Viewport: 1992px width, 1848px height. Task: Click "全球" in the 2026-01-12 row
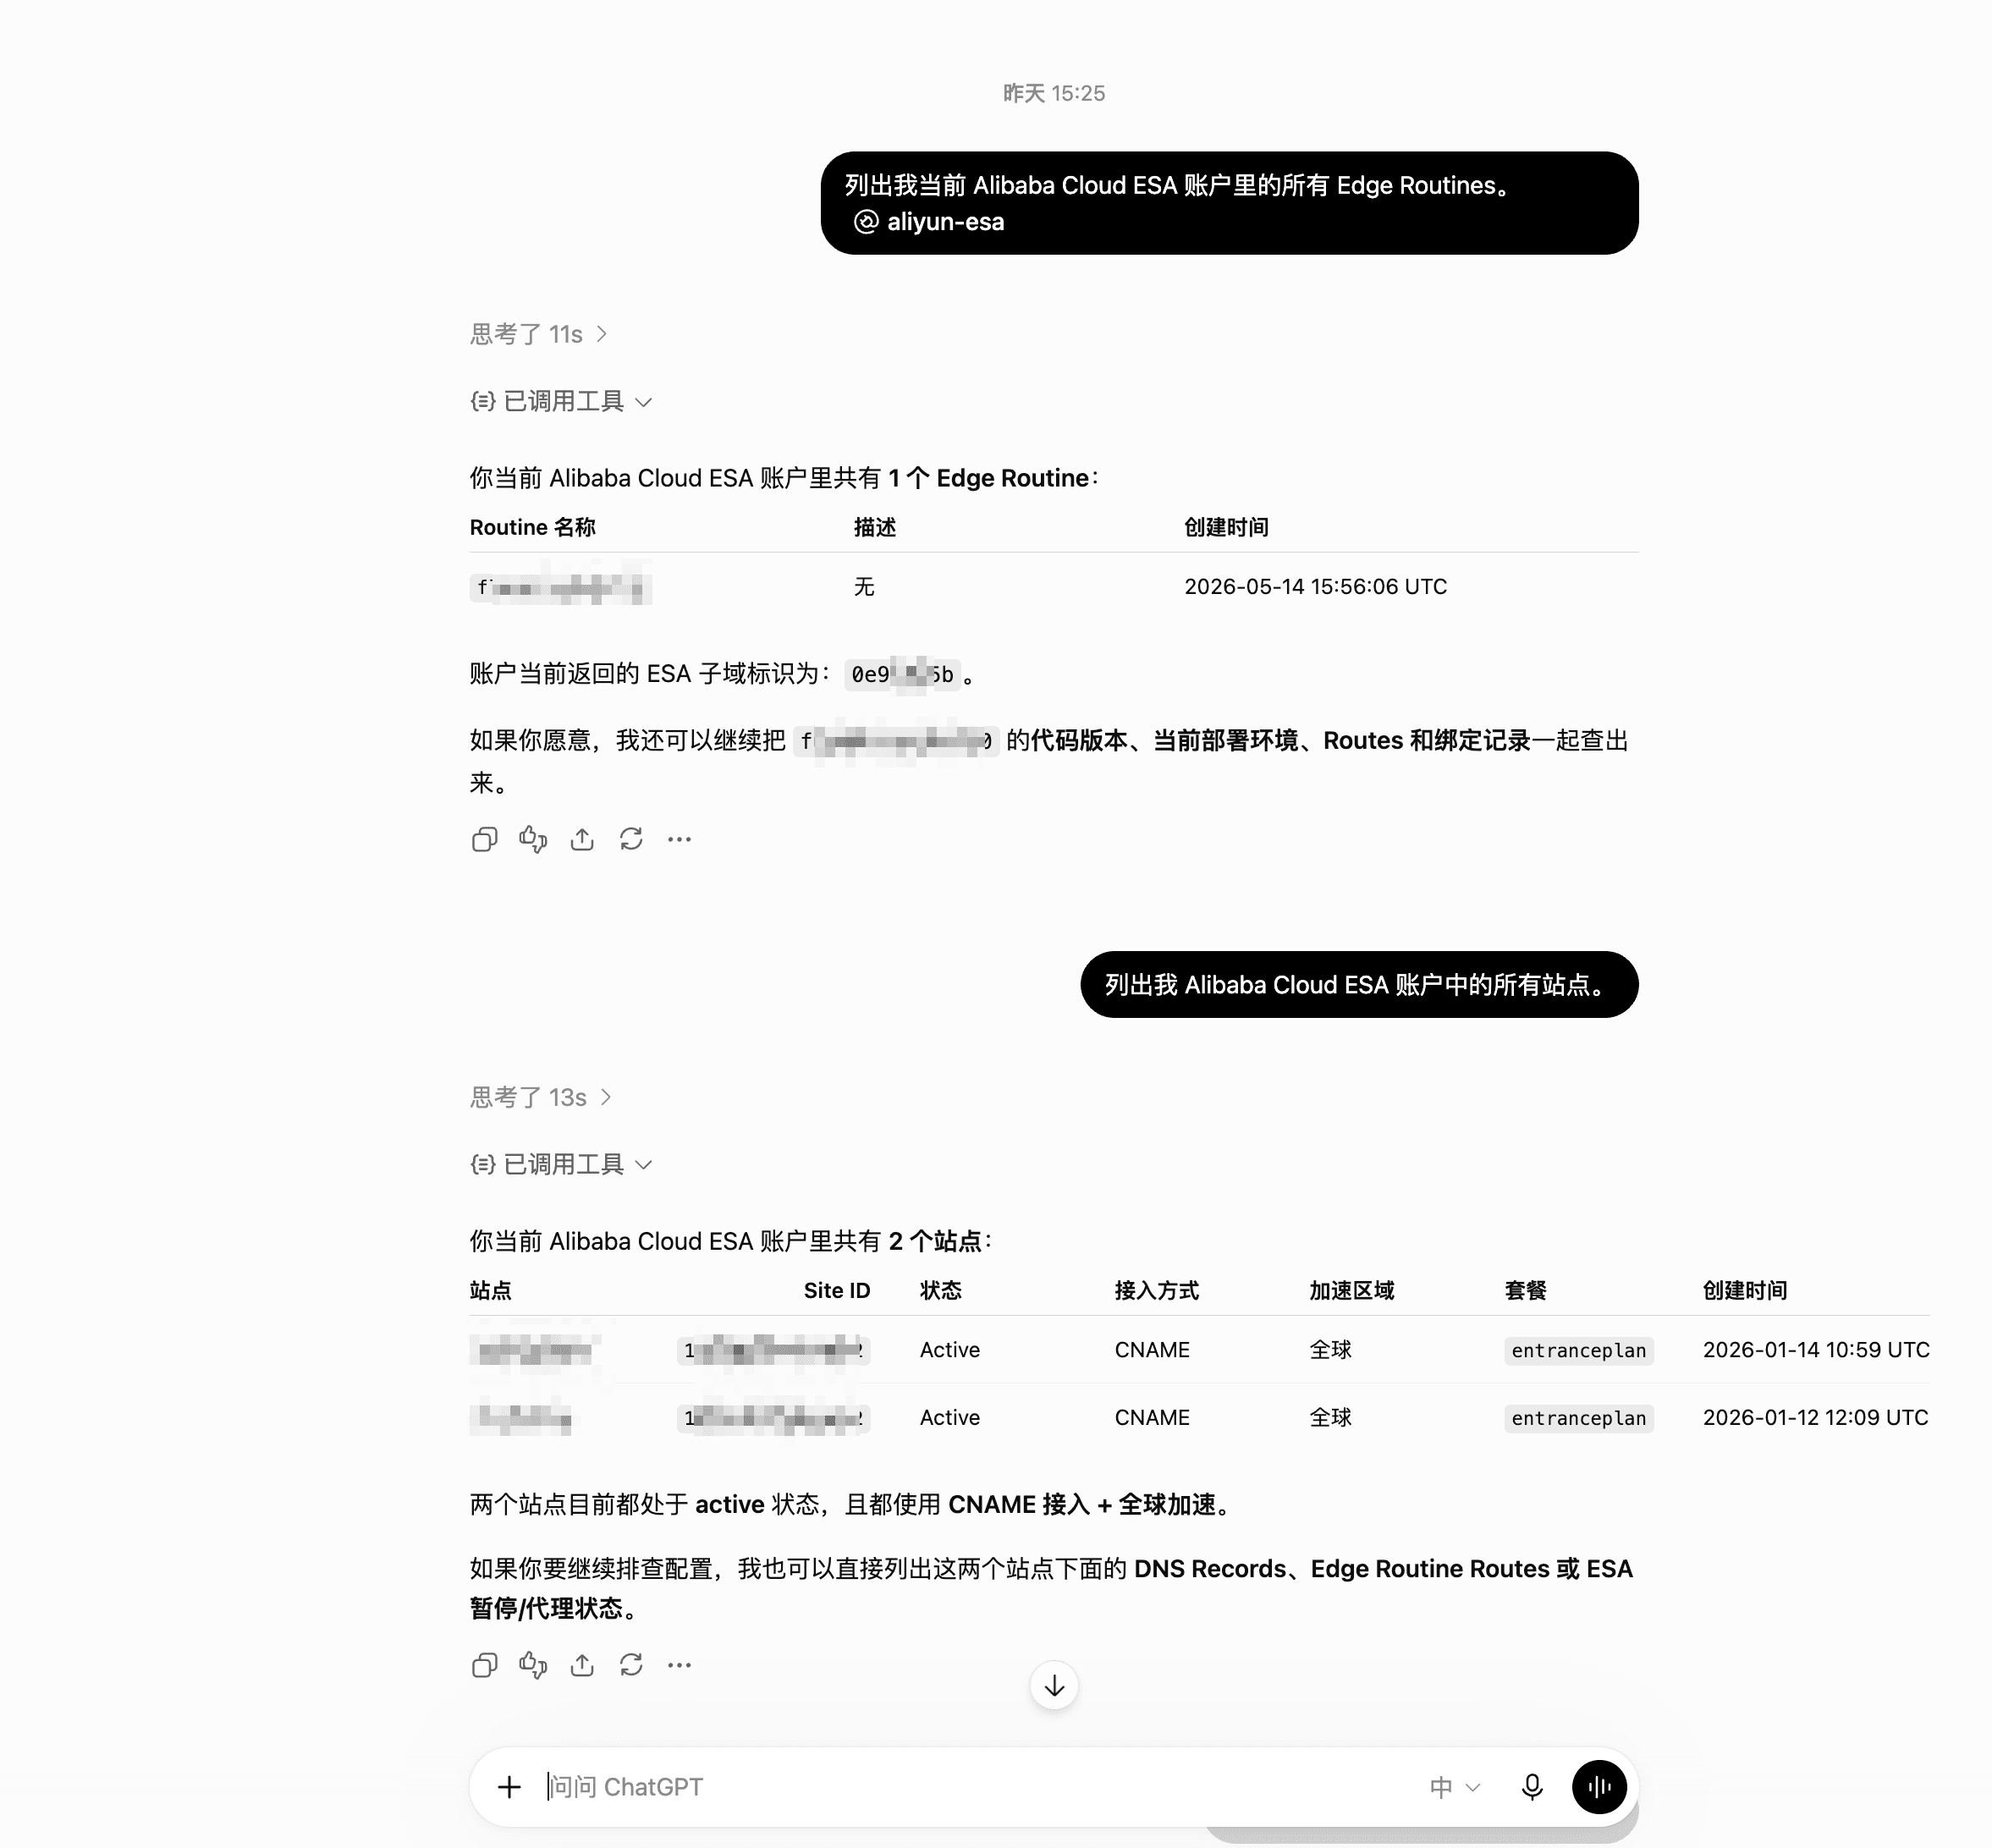pos(1331,1417)
